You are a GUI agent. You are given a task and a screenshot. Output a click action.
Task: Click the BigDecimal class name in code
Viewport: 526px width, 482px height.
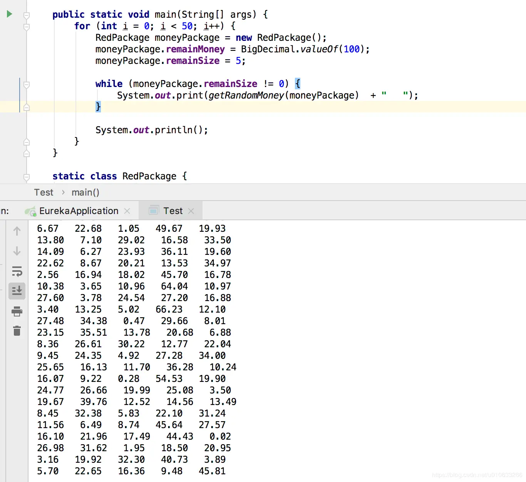point(268,49)
